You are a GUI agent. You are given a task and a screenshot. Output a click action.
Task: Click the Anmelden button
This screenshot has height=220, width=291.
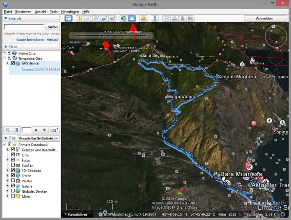click(x=264, y=18)
